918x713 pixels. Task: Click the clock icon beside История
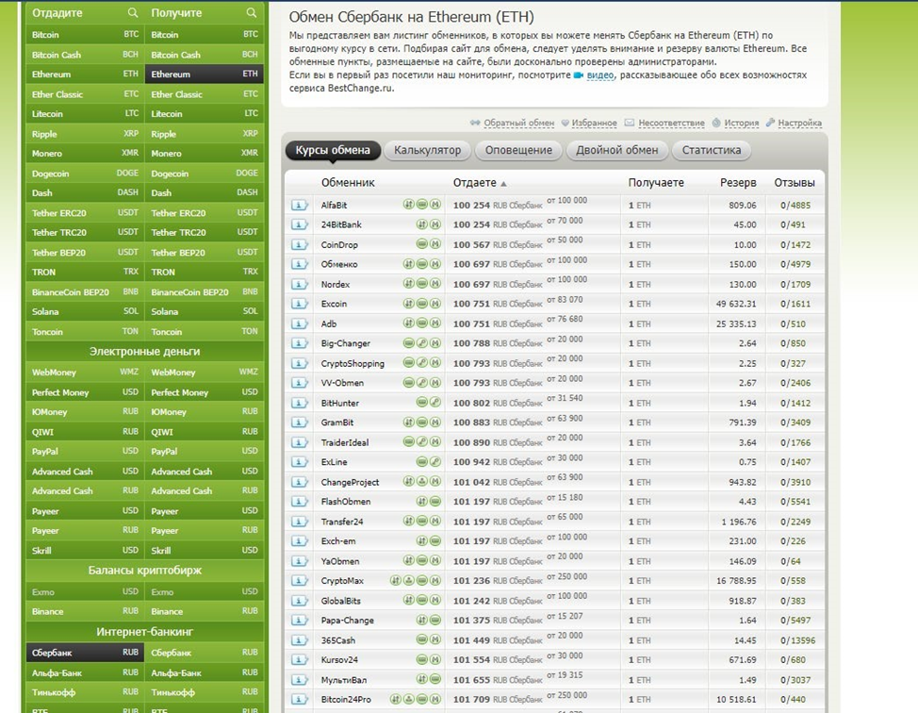[716, 123]
